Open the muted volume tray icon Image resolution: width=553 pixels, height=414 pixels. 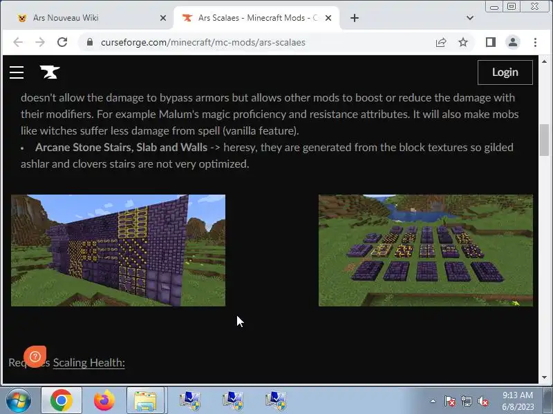(x=483, y=401)
